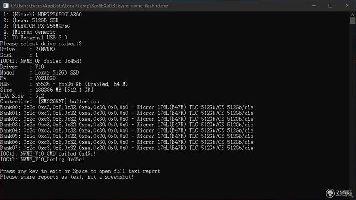Click the 'Lexar 512GB SSD' drive list entry
Viewport: 356px width, 200px height.
[x=31, y=20]
